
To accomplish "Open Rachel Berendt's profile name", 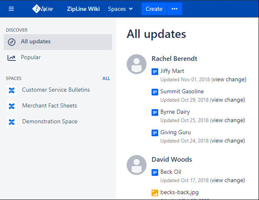I will click(x=174, y=59).
